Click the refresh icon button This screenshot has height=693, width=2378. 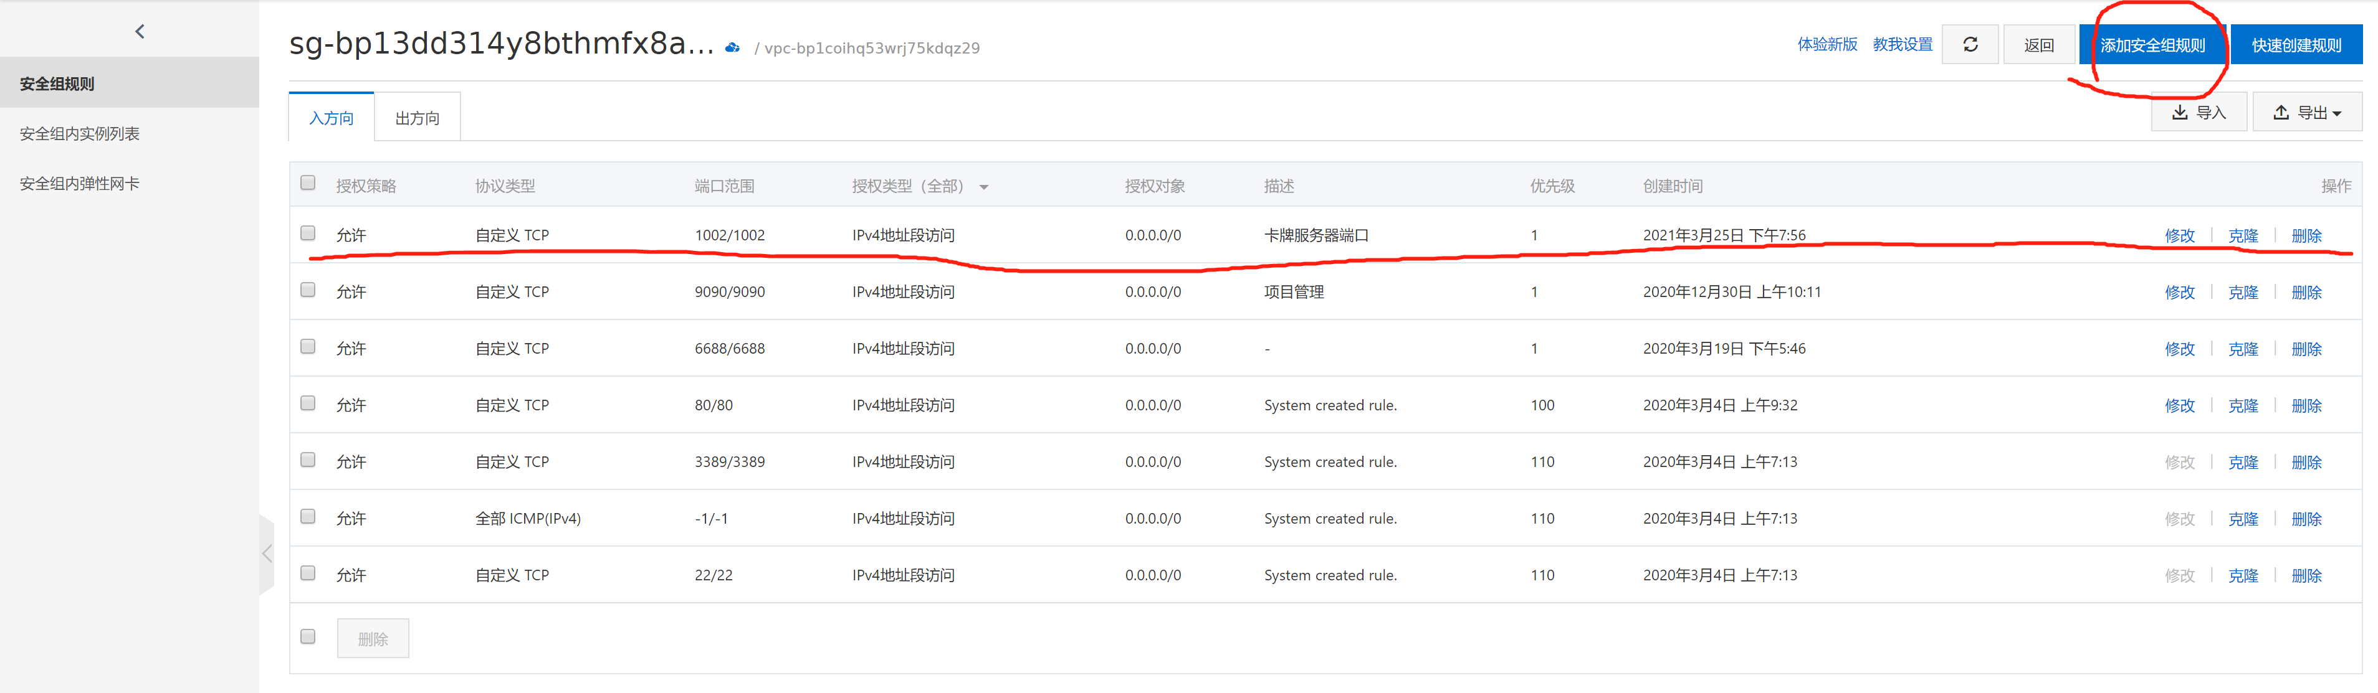[1970, 44]
